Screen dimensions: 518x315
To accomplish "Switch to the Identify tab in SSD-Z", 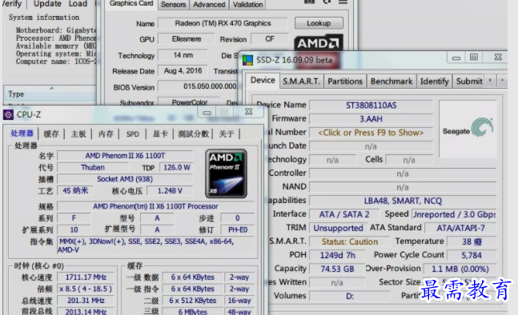I will 434,81.
